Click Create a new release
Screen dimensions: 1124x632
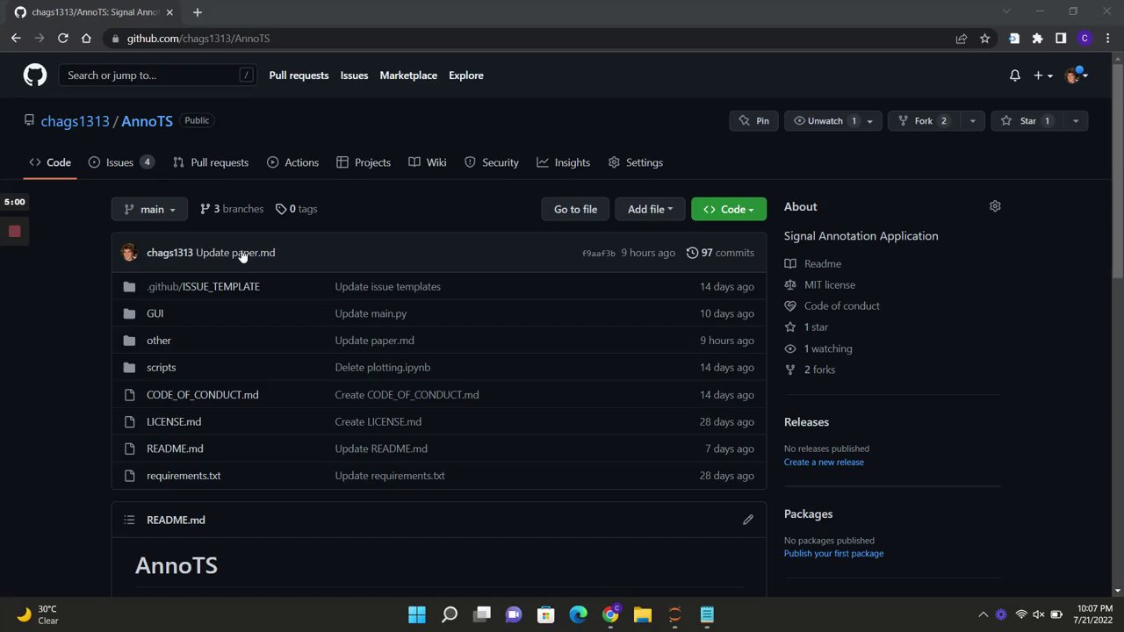point(824,462)
